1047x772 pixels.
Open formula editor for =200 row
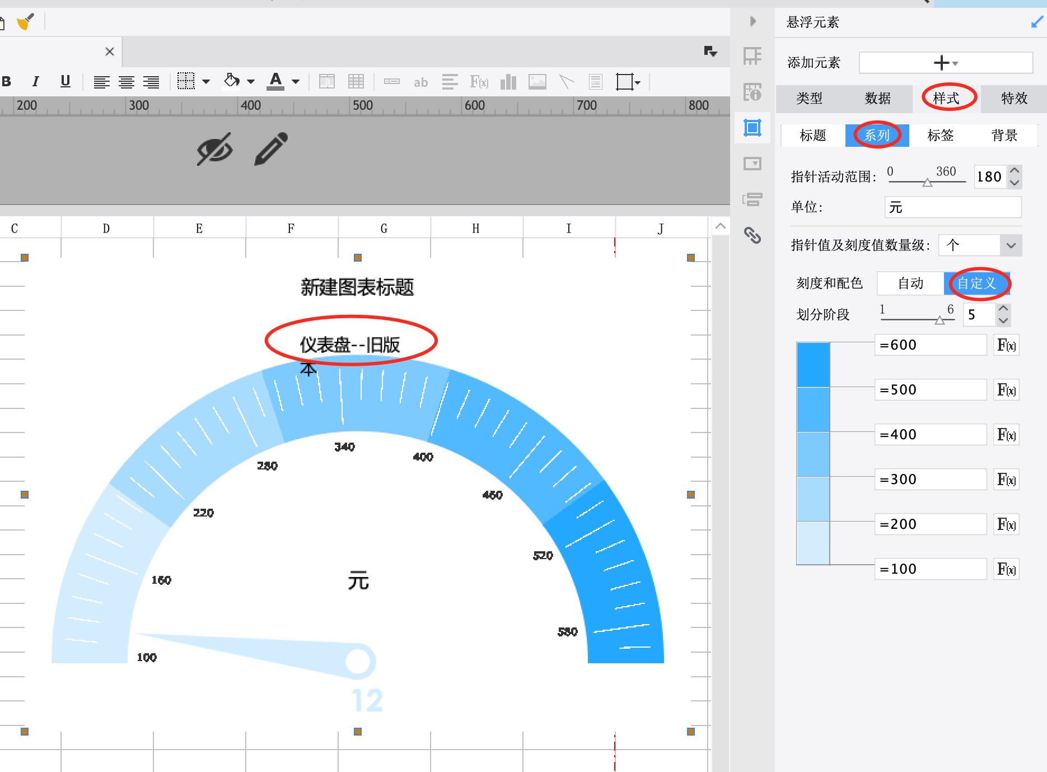[1007, 524]
